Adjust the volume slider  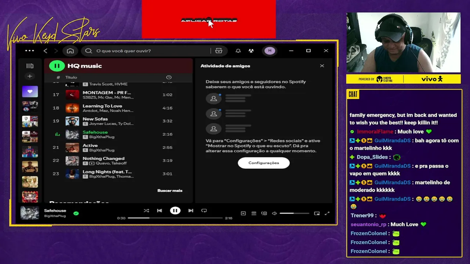[294, 213]
